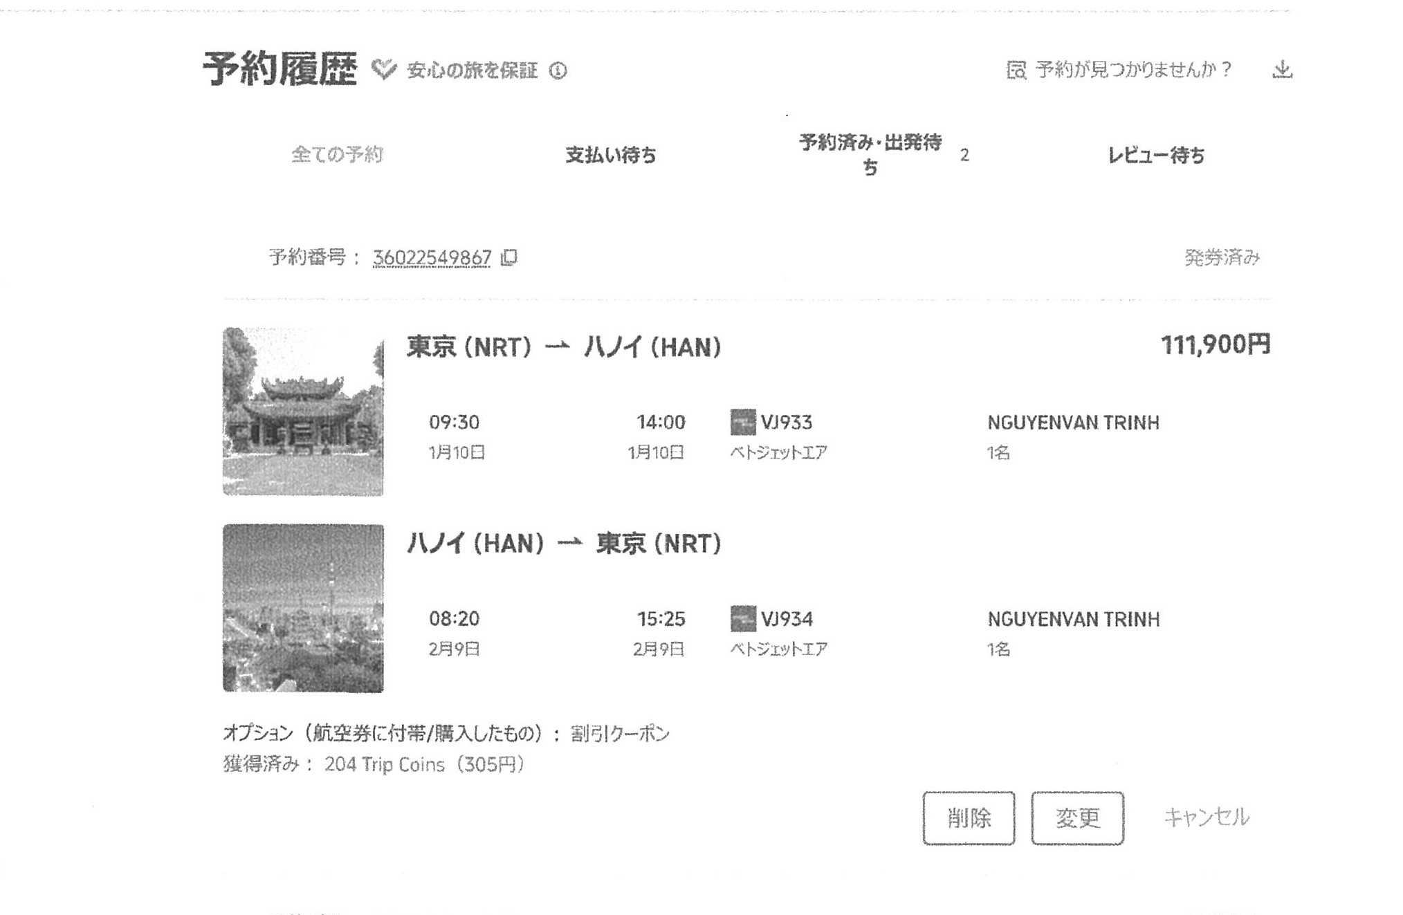1403x915 pixels.
Task: Open booking number 36022549867 link
Action: (432, 257)
